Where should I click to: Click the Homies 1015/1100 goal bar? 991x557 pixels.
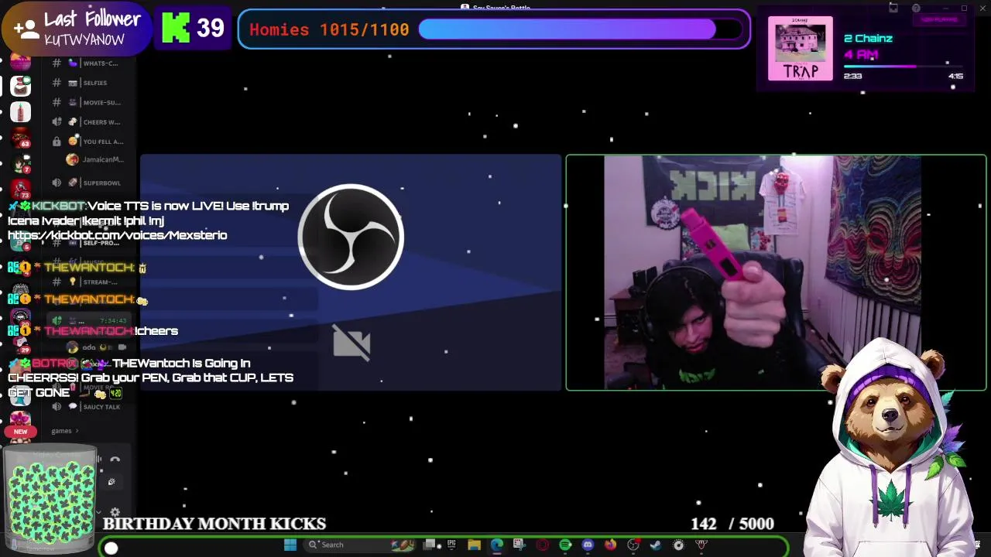[494, 29]
